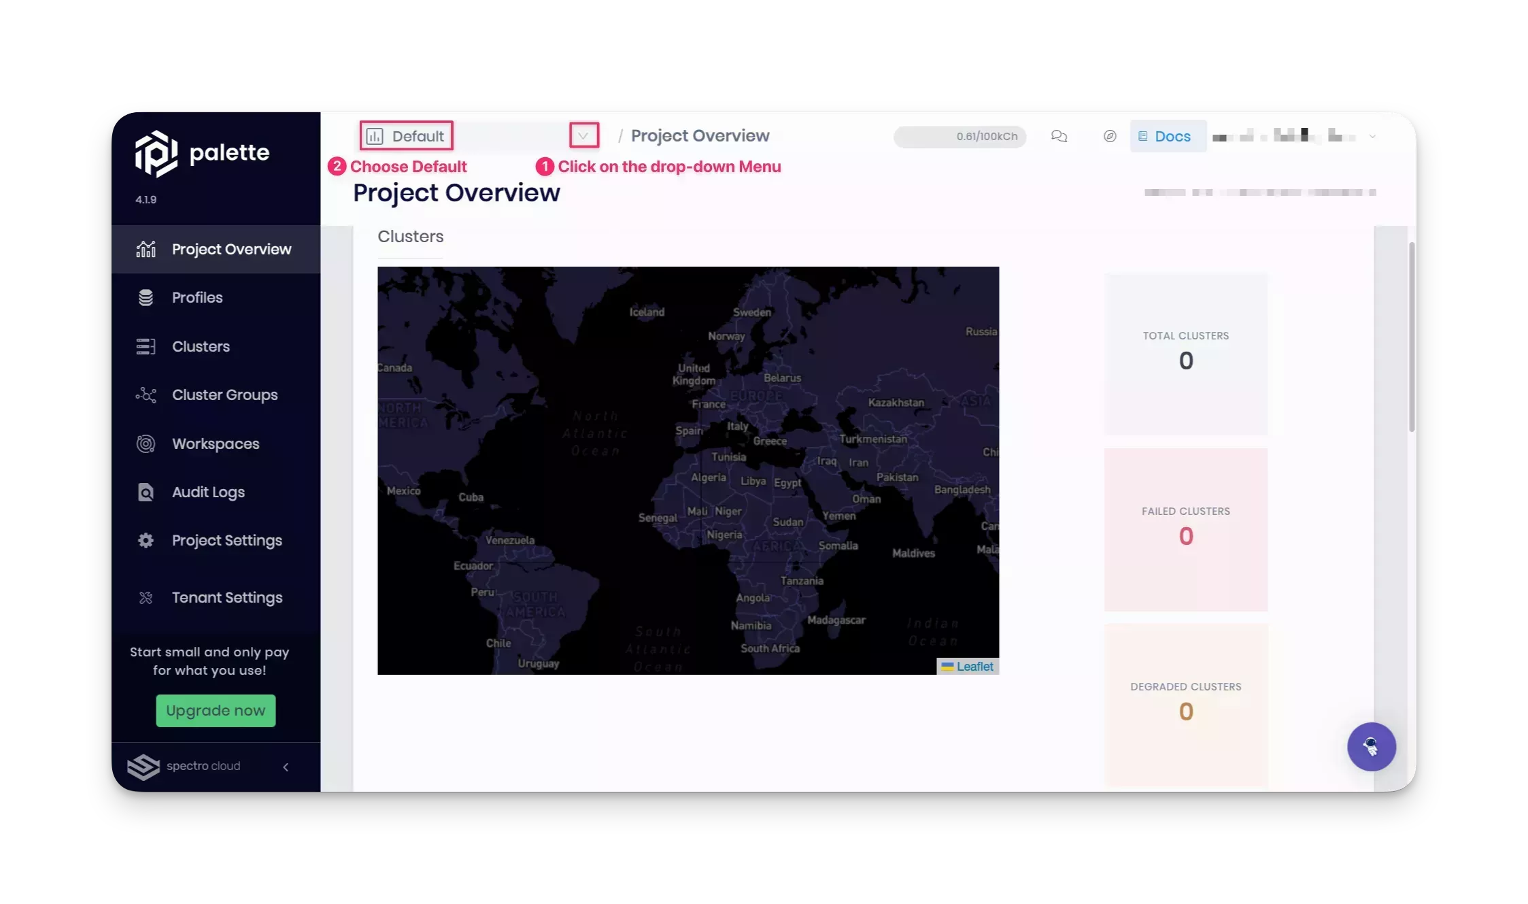Open Project Settings

(226, 540)
